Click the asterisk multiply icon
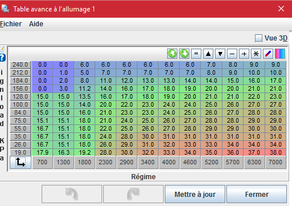This screenshot has width=292, height=206. point(256,54)
